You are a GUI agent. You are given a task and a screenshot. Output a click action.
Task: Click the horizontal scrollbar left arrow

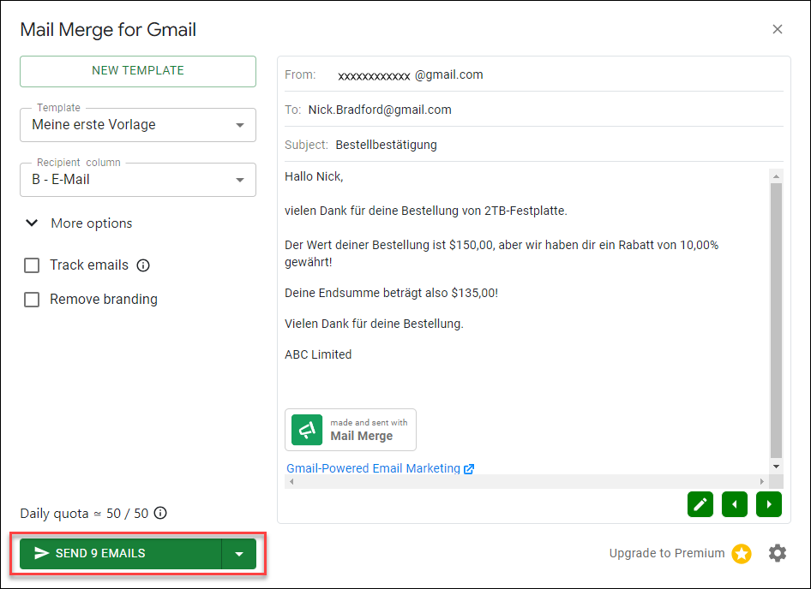[291, 481]
